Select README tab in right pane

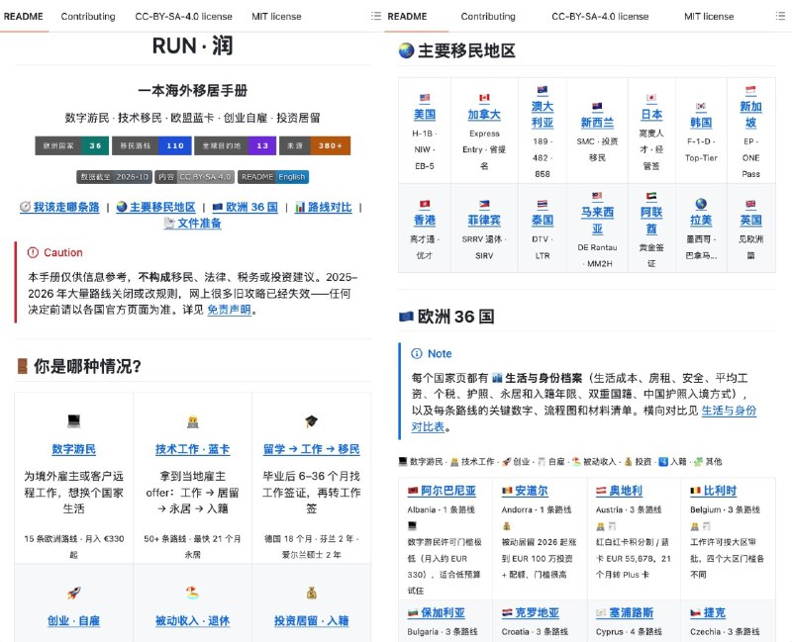[x=407, y=16]
